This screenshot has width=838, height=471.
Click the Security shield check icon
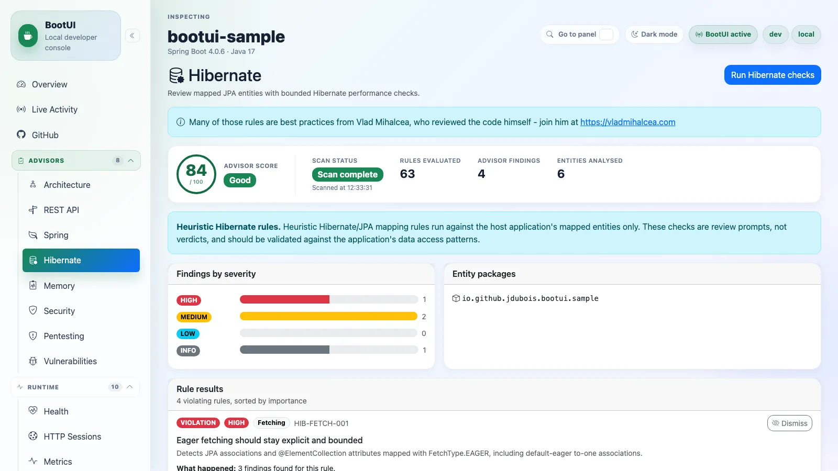pyautogui.click(x=33, y=310)
